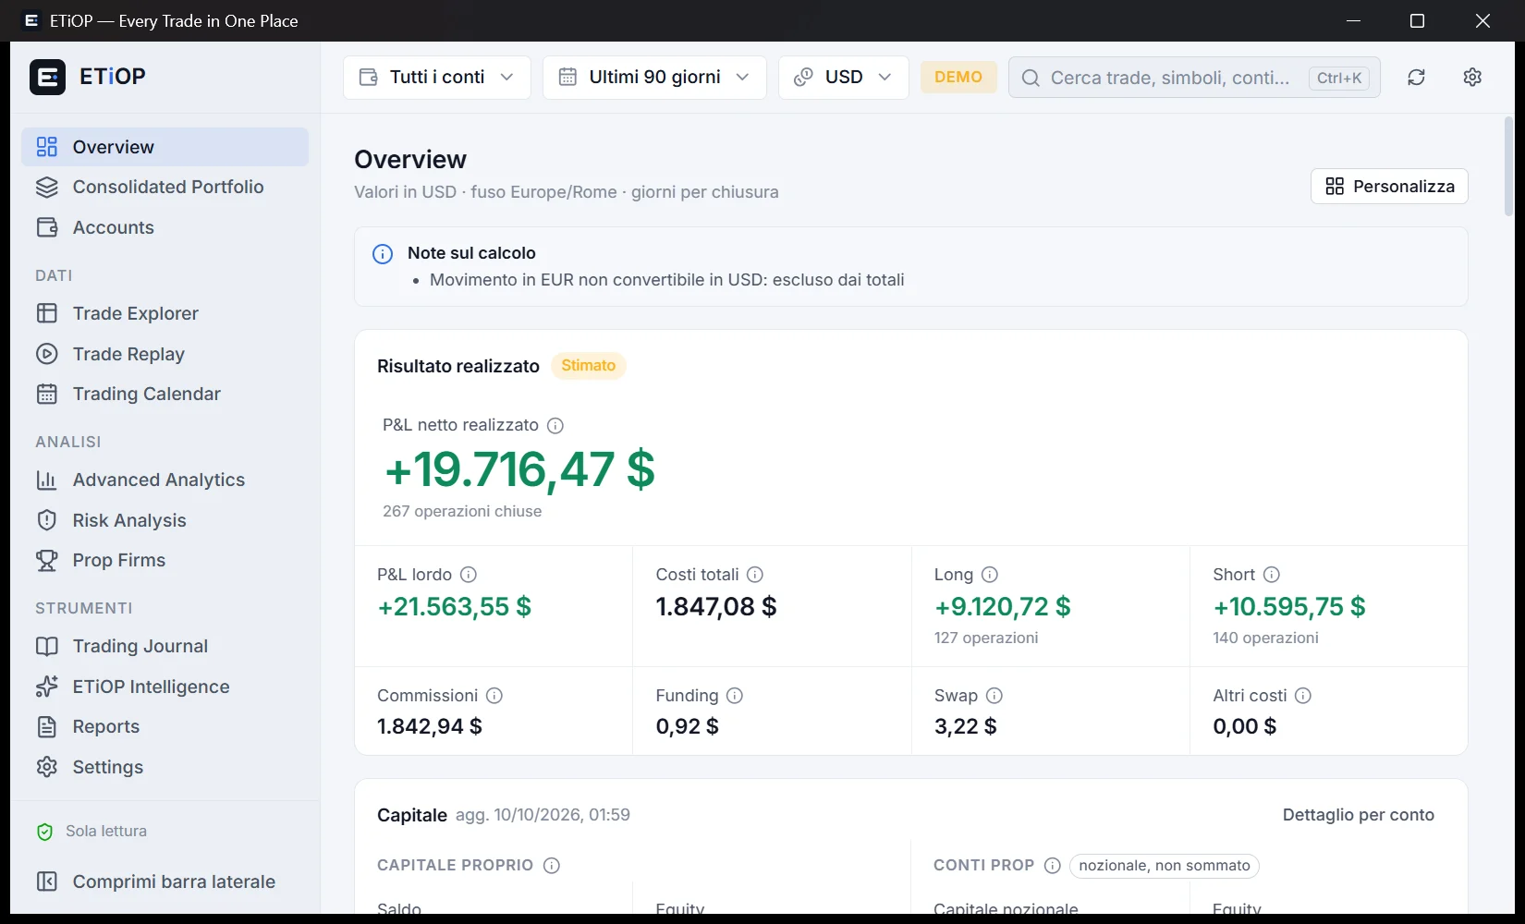Open settings via top-right gear icon

(x=1472, y=78)
